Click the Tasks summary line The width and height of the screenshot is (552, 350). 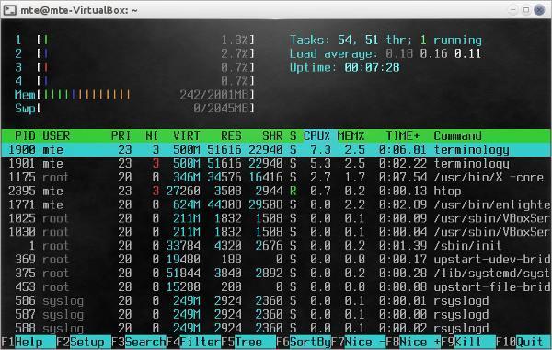point(385,40)
